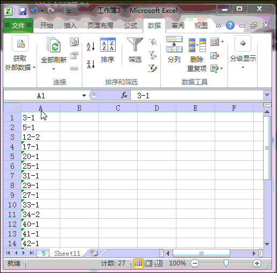277x273 pixels.
Task: Zoom out with minus button
Action: [195, 263]
